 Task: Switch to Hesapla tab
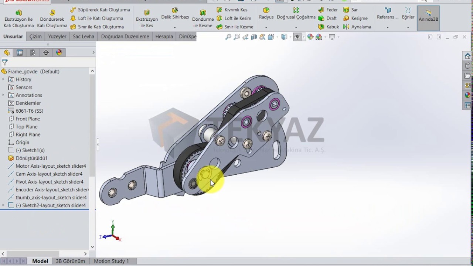[x=164, y=36]
